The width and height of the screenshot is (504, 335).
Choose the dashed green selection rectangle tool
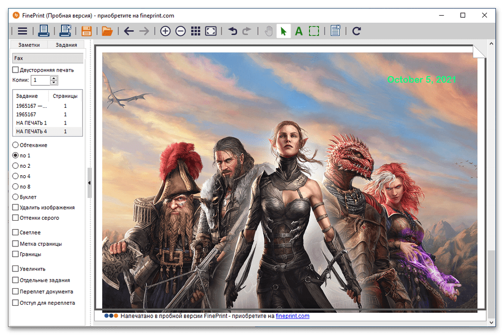coord(314,31)
